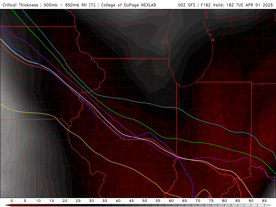The height and width of the screenshot is (207, 276).
Task: Select the "F162" forecast hour label
Action: [206, 5]
